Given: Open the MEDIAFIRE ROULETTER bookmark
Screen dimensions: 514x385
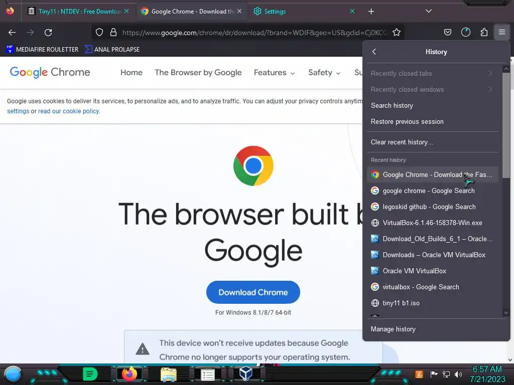Looking at the screenshot, I should [43, 50].
